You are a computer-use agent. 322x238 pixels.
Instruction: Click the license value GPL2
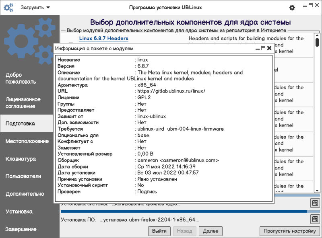(x=144, y=97)
